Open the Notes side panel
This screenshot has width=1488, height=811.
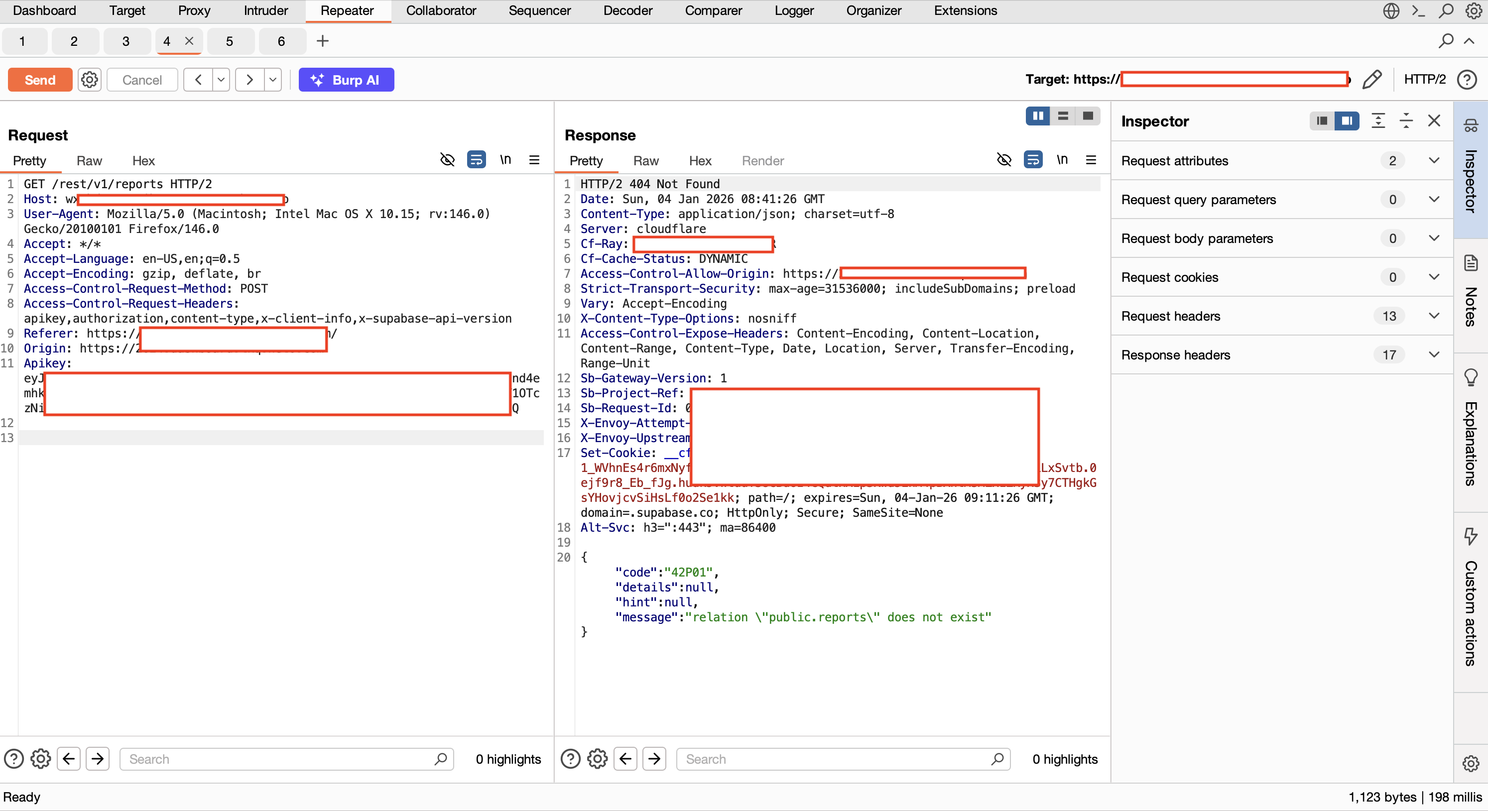1471,295
